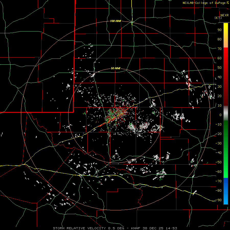Click the positive 50 velocity scale label
This screenshot has height=230, width=230.
[x=220, y=68]
